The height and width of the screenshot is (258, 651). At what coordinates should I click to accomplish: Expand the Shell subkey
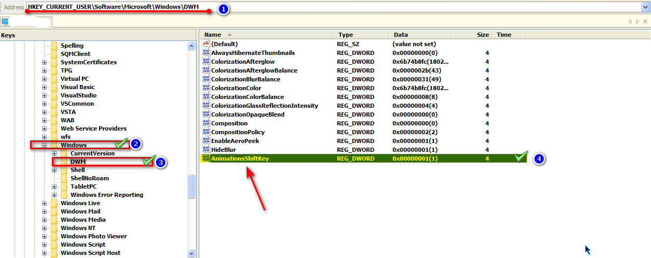[55, 170]
